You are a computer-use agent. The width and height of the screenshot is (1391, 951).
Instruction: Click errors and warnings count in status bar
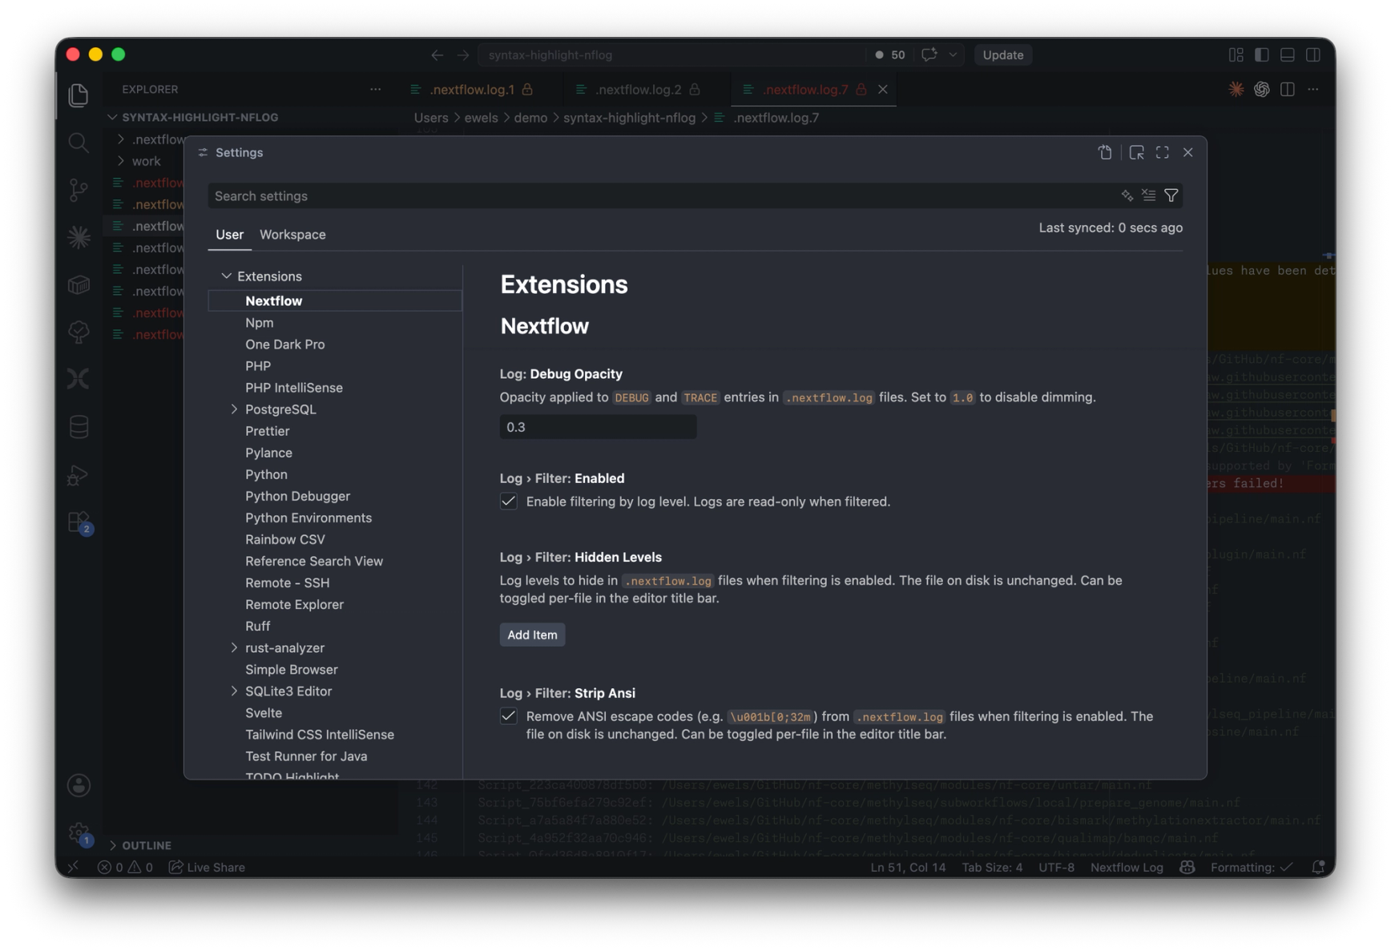click(125, 867)
